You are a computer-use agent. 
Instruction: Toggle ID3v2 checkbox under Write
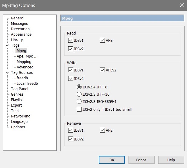(71, 78)
